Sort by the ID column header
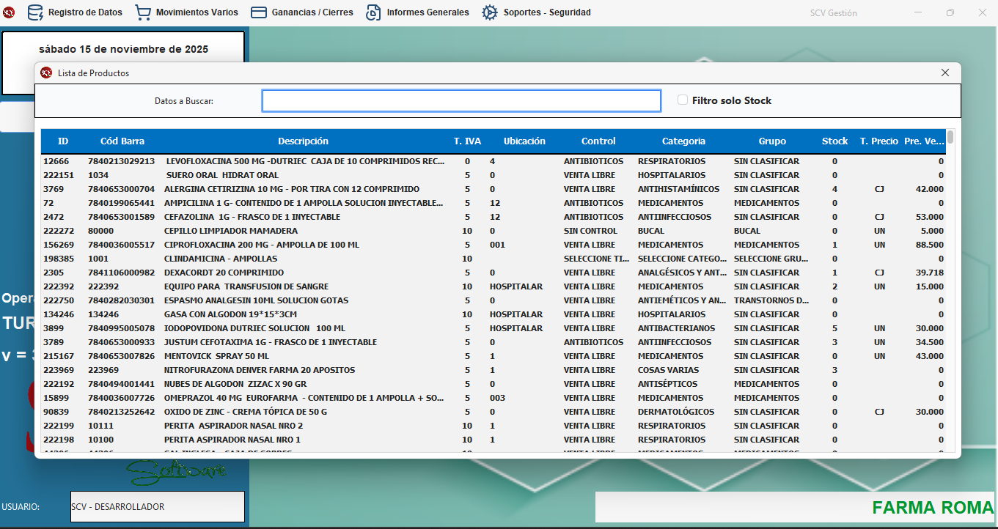998x529 pixels. (63, 141)
